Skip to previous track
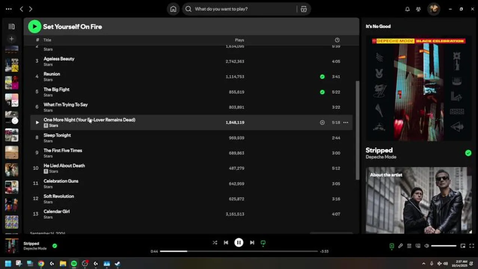This screenshot has height=269, width=478. coord(226,242)
